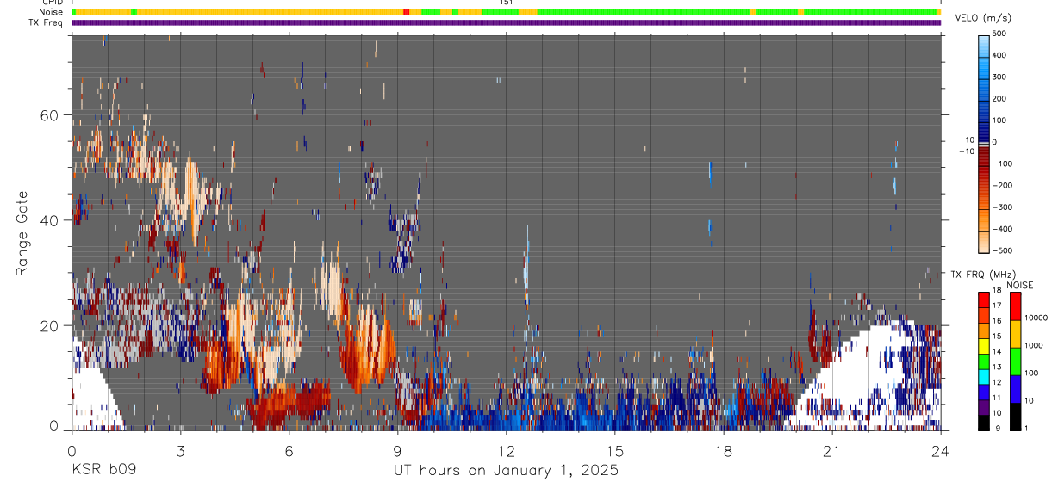Click the 9 label at TX FRQ legend bottom
This screenshot has height=488, width=1058.
[x=997, y=429]
